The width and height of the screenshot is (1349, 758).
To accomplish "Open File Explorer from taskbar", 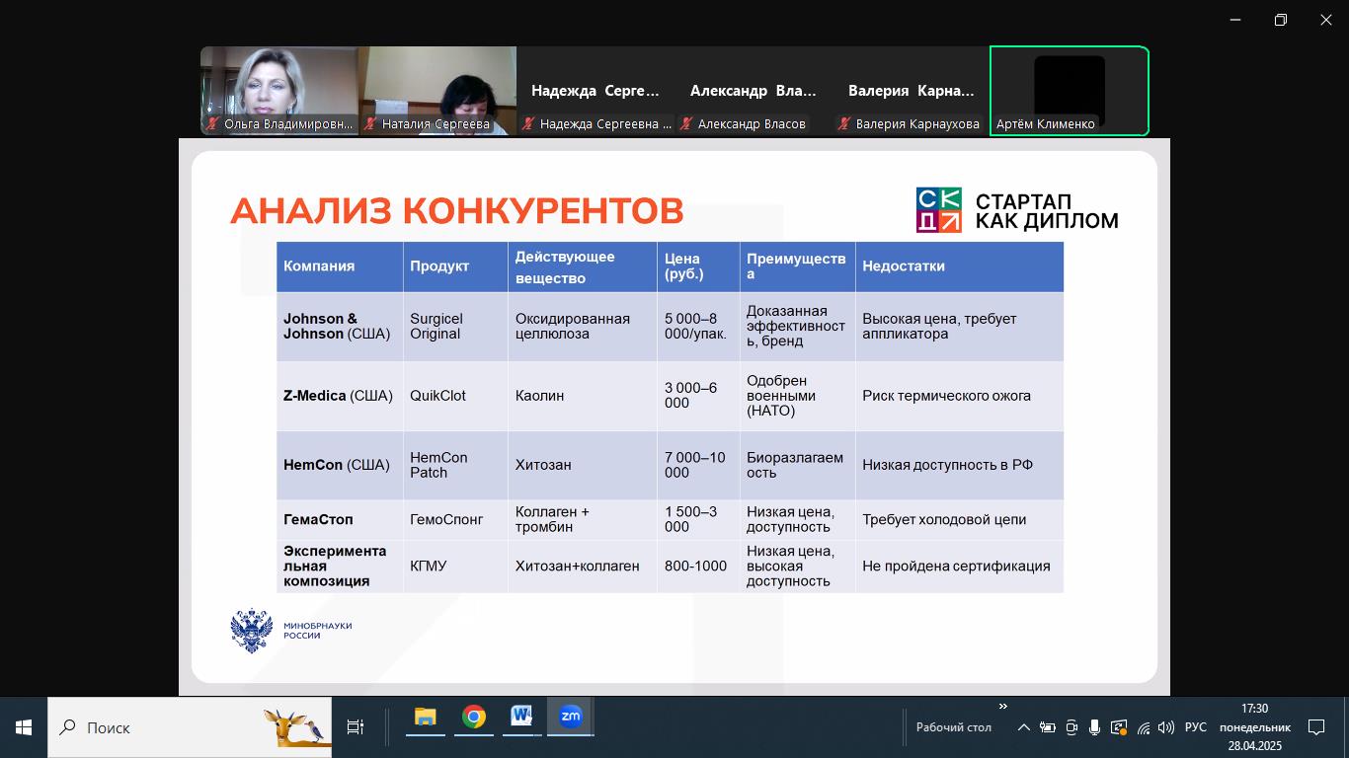I will coord(426,718).
